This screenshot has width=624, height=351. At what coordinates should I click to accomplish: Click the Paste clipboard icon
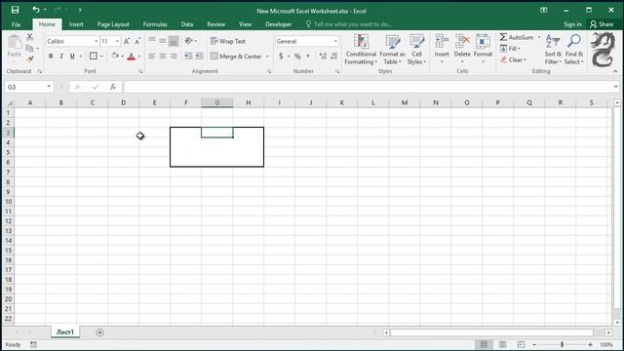15,42
